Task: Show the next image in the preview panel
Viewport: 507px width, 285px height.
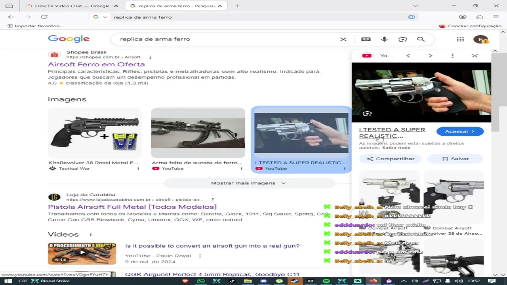Action: pyautogui.click(x=431, y=56)
